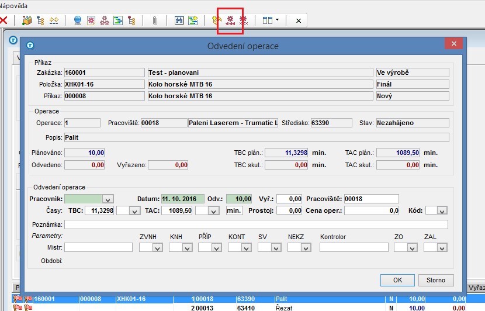The width and height of the screenshot is (485, 311).
Task: Click the Storno button
Action: [x=436, y=280]
